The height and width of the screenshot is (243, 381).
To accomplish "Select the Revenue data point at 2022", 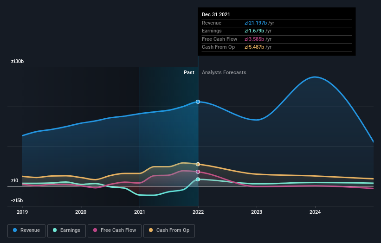I will 198,102.
